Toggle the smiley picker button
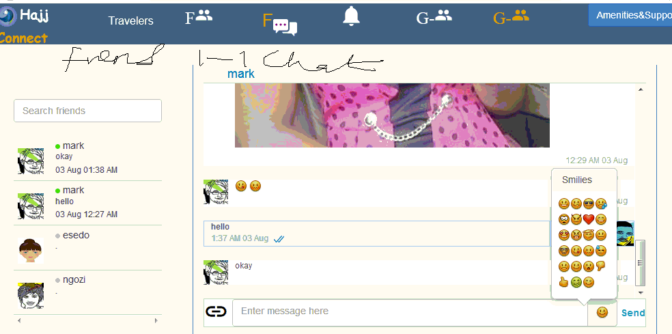The height and width of the screenshot is (334, 672). pos(602,312)
